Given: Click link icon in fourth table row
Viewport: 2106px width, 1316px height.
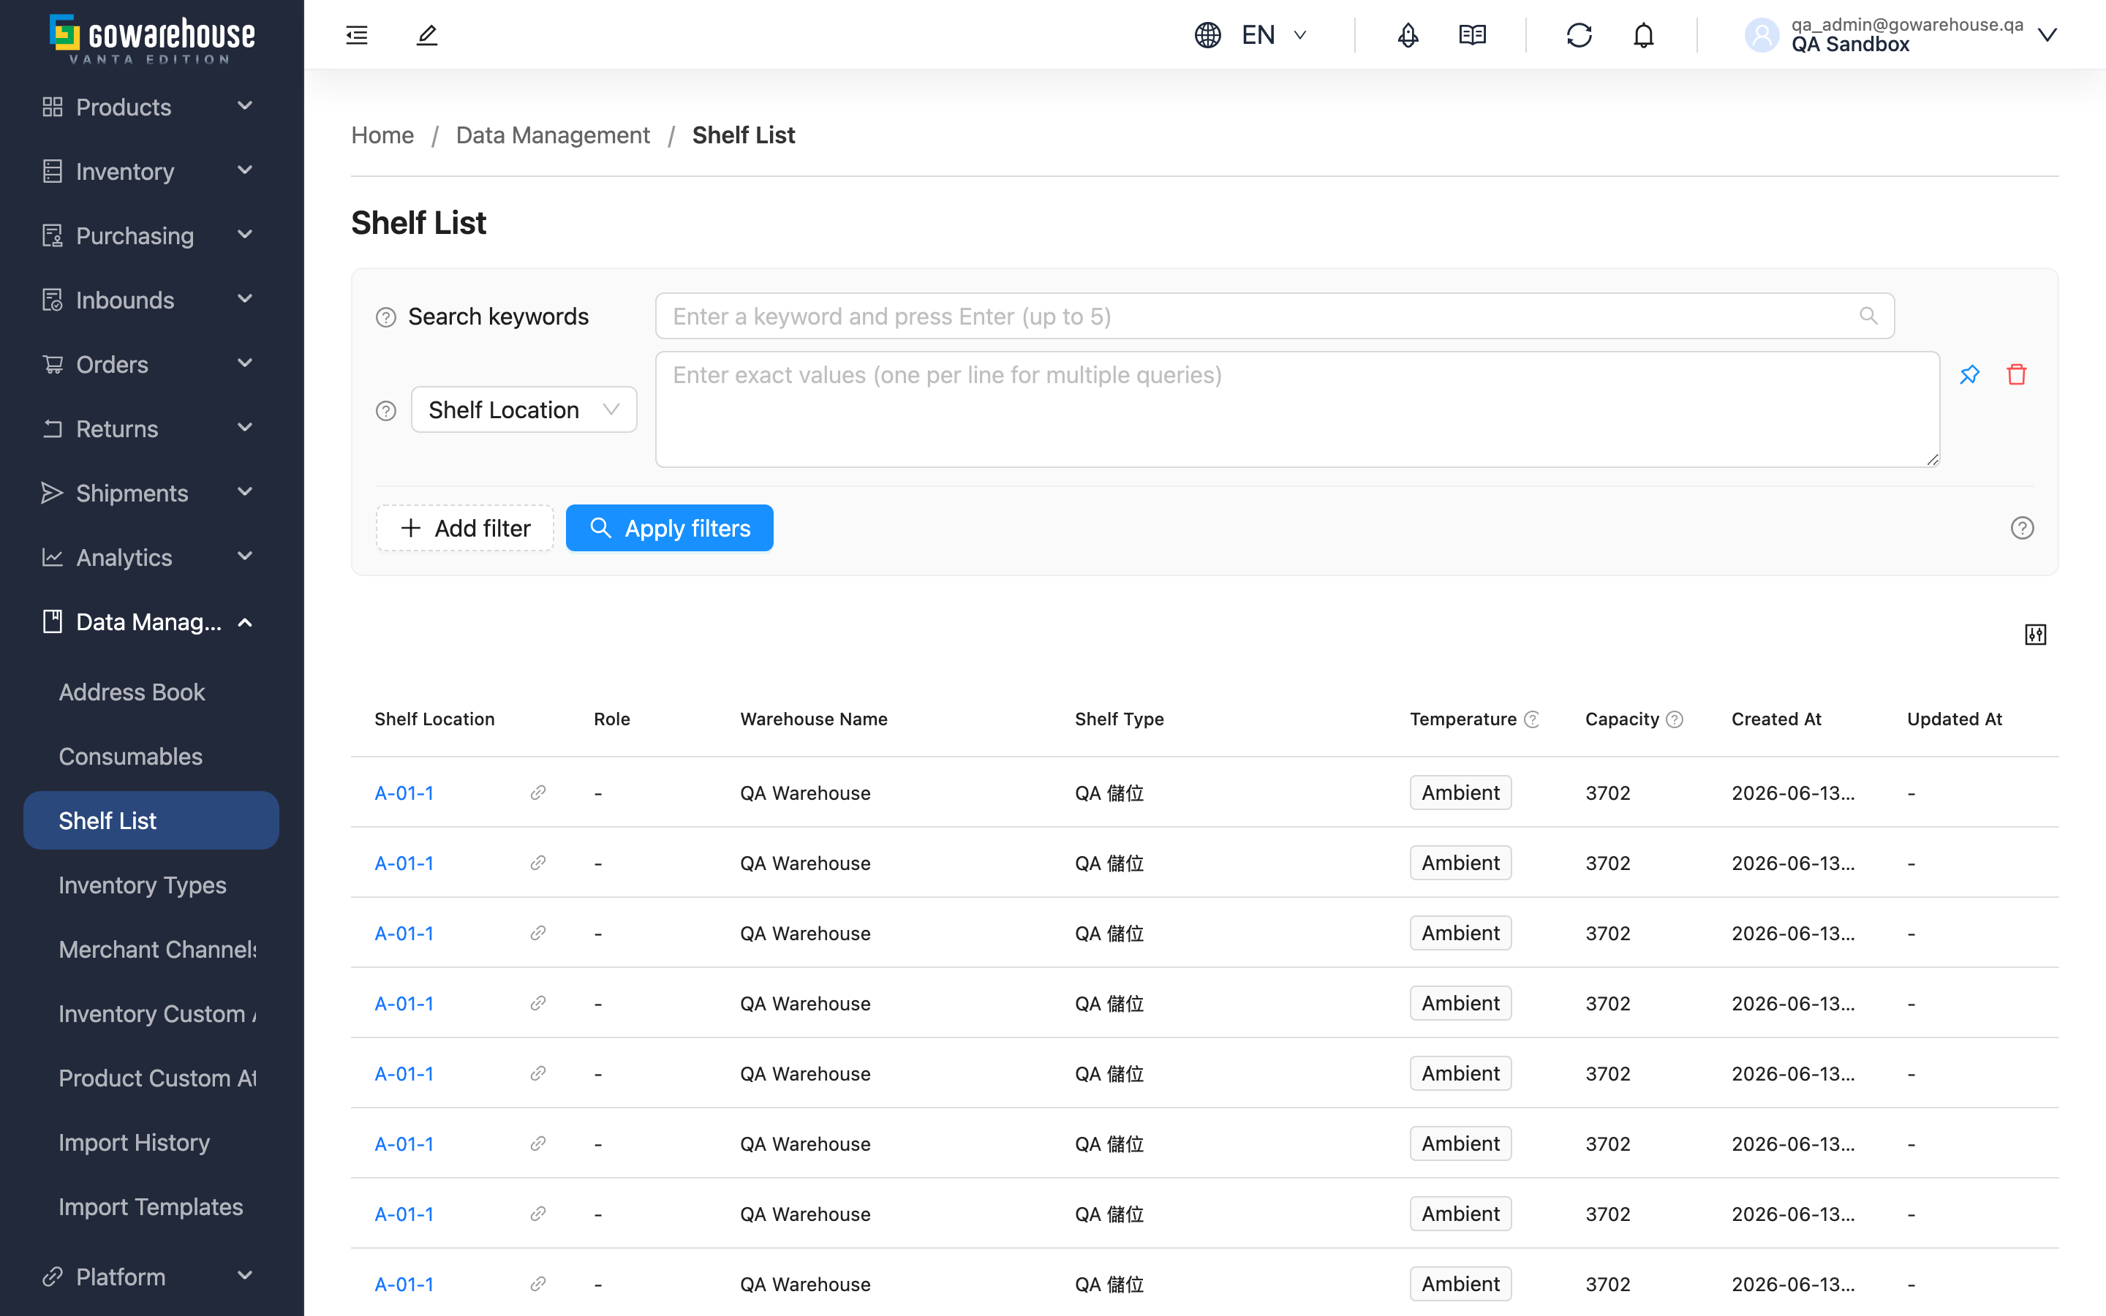Looking at the screenshot, I should [537, 1002].
